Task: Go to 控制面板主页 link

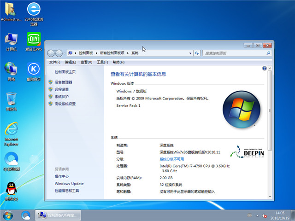Action: tap(65, 72)
